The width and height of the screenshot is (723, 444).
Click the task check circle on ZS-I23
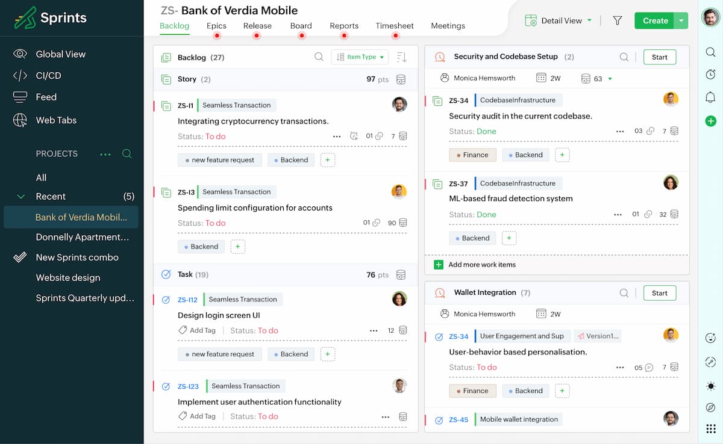(x=166, y=386)
